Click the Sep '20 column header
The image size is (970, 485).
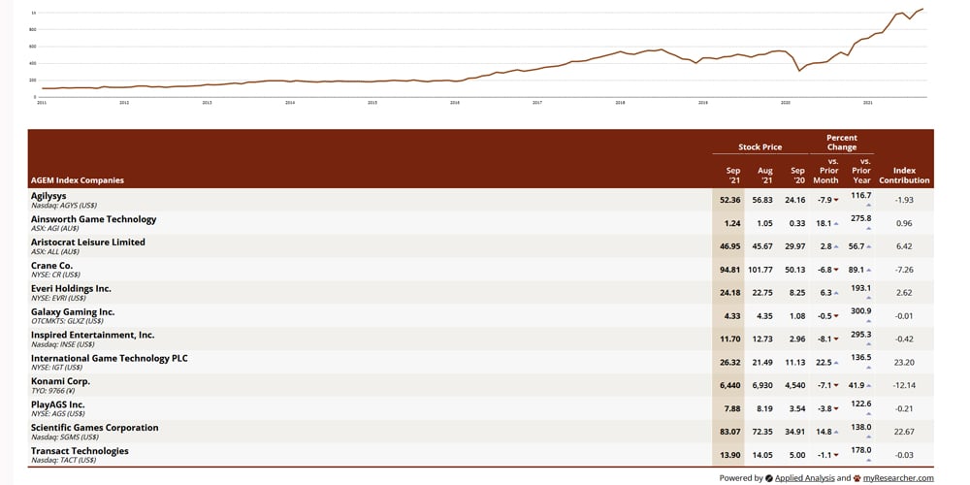coord(797,176)
